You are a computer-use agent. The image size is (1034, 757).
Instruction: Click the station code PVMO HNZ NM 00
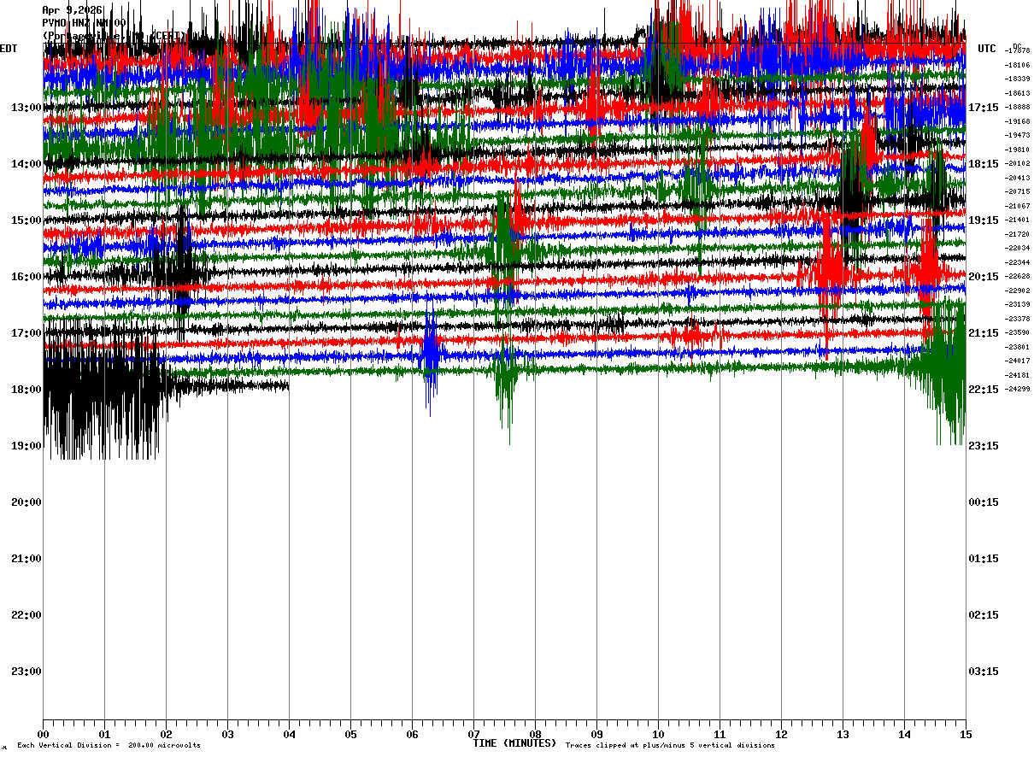[84, 23]
